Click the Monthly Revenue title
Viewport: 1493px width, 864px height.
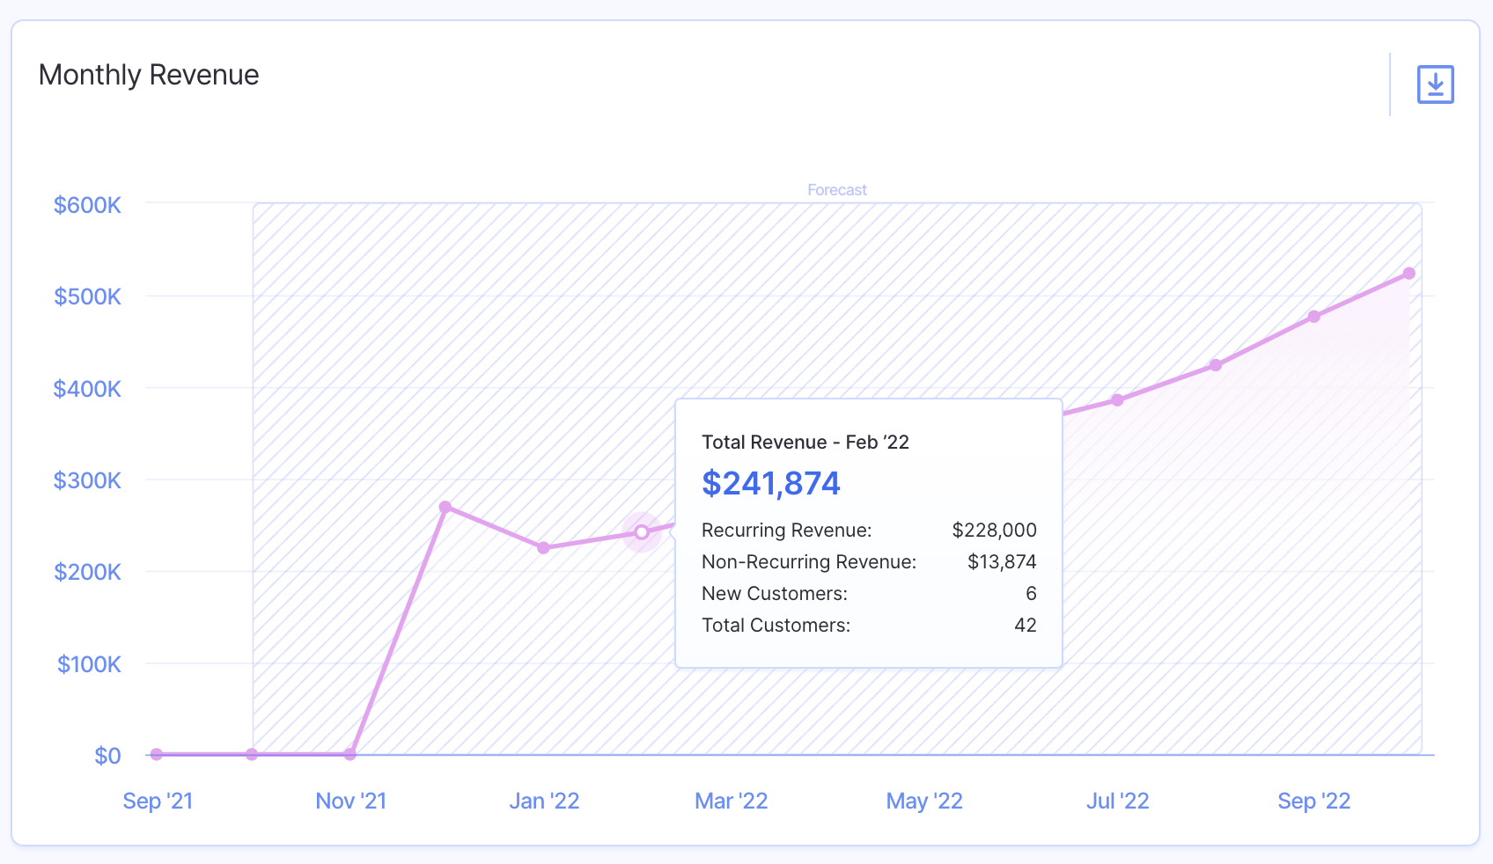point(149,75)
